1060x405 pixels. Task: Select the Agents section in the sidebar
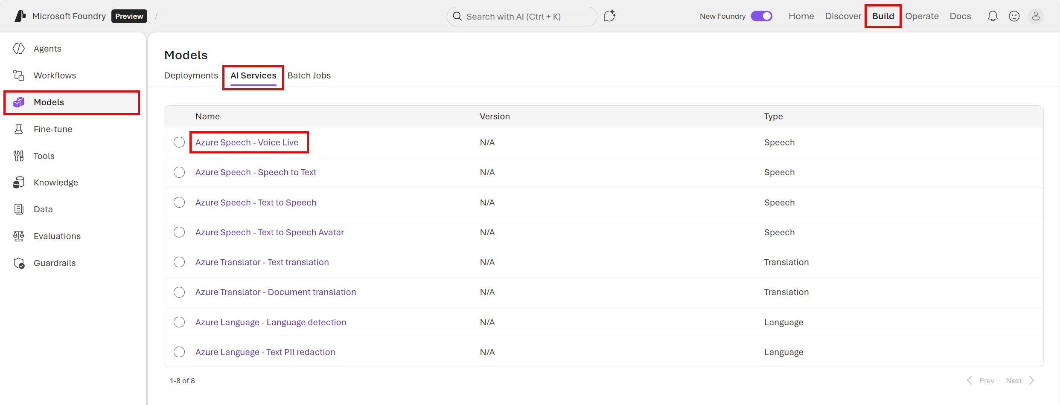47,48
